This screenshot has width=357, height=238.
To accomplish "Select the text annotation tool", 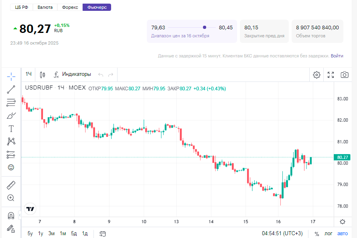I will tap(11, 128).
